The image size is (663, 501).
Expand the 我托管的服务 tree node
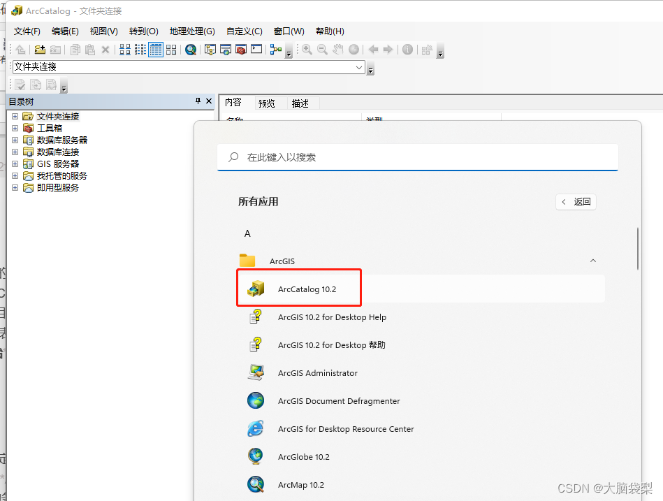coord(15,175)
